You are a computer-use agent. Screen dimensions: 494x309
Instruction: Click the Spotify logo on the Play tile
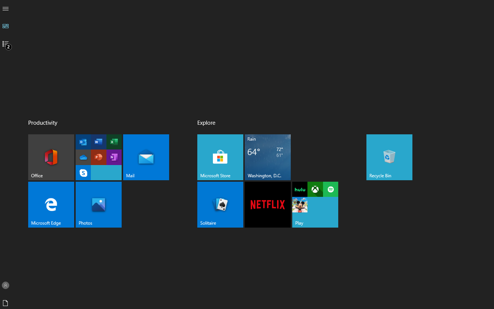click(x=330, y=189)
